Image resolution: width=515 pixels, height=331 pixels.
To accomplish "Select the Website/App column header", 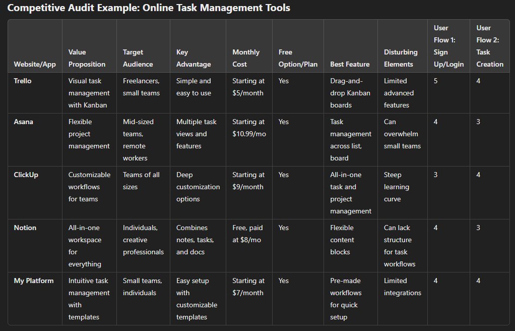I will click(x=35, y=64).
